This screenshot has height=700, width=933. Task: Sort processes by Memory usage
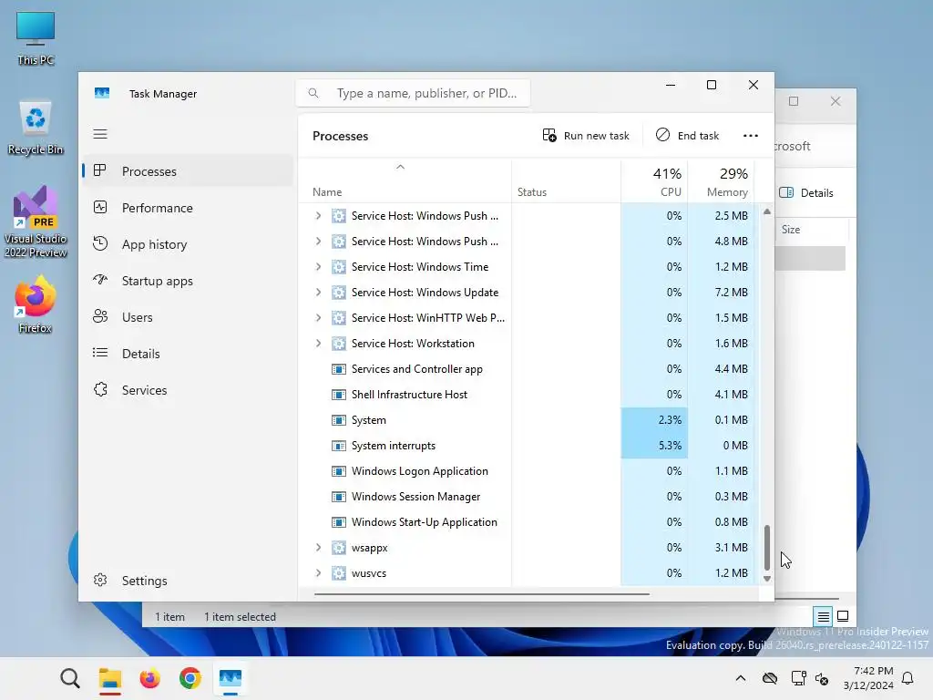[722, 181]
